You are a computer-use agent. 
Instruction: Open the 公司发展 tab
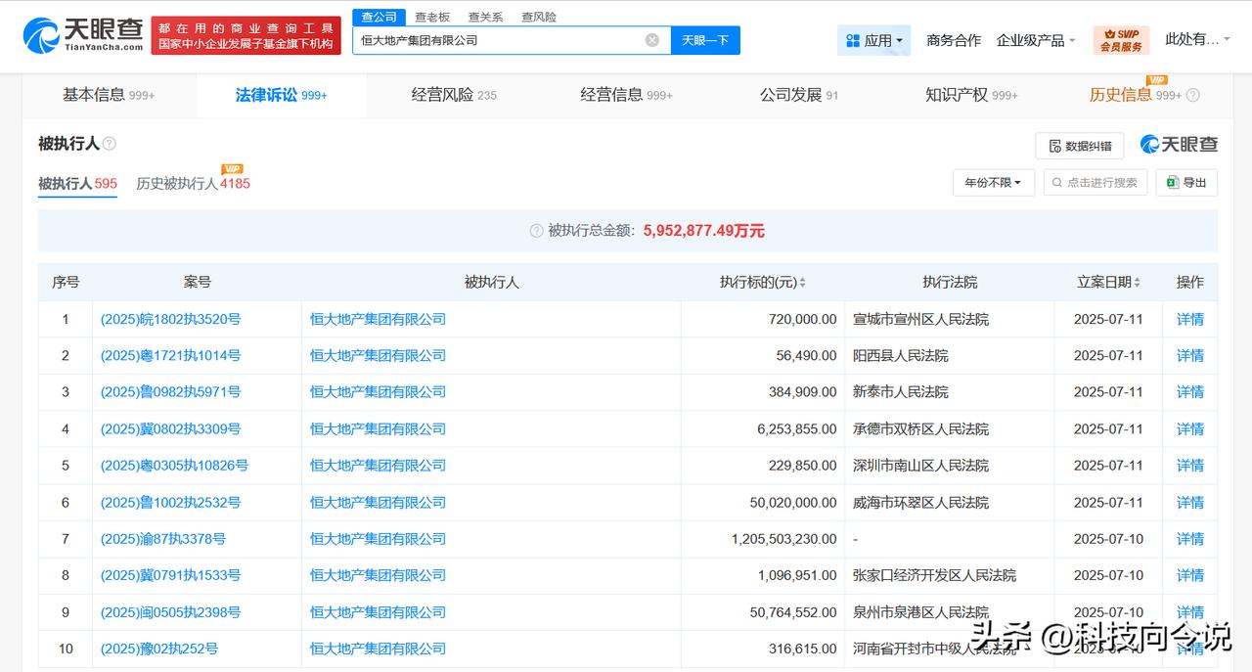pos(799,95)
